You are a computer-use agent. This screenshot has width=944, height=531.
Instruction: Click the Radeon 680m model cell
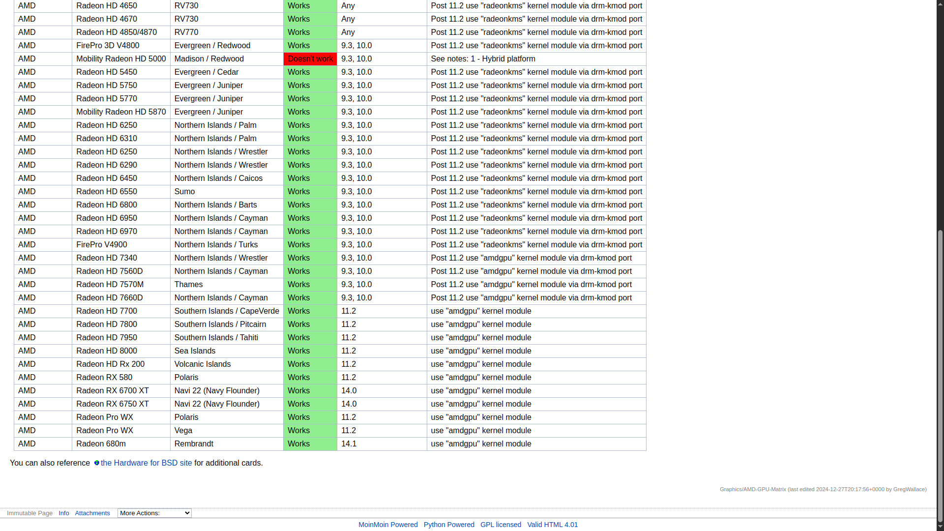[101, 444]
